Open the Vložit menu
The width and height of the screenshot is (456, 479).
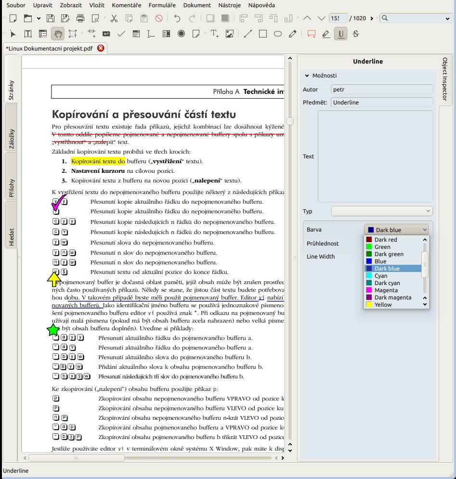tap(97, 5)
